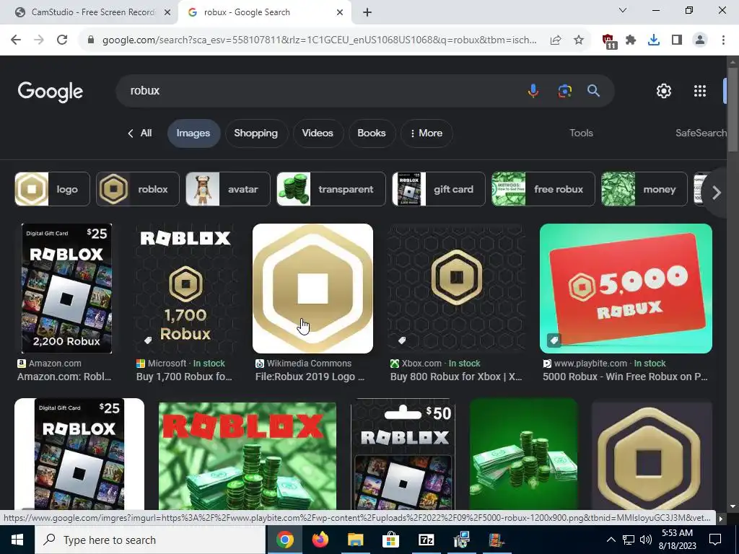Show hidden system tray icons
This screenshot has width=739, height=554.
coord(611,540)
